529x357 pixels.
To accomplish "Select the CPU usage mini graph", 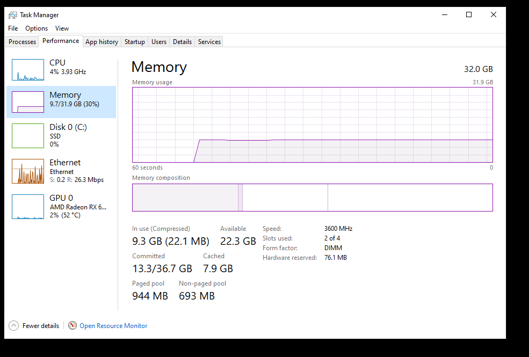I will point(28,70).
